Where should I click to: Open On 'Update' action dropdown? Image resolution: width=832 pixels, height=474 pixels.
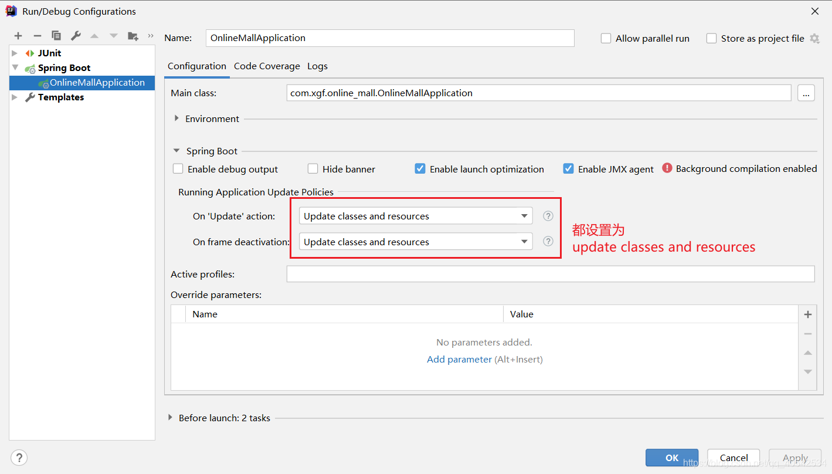coord(416,216)
